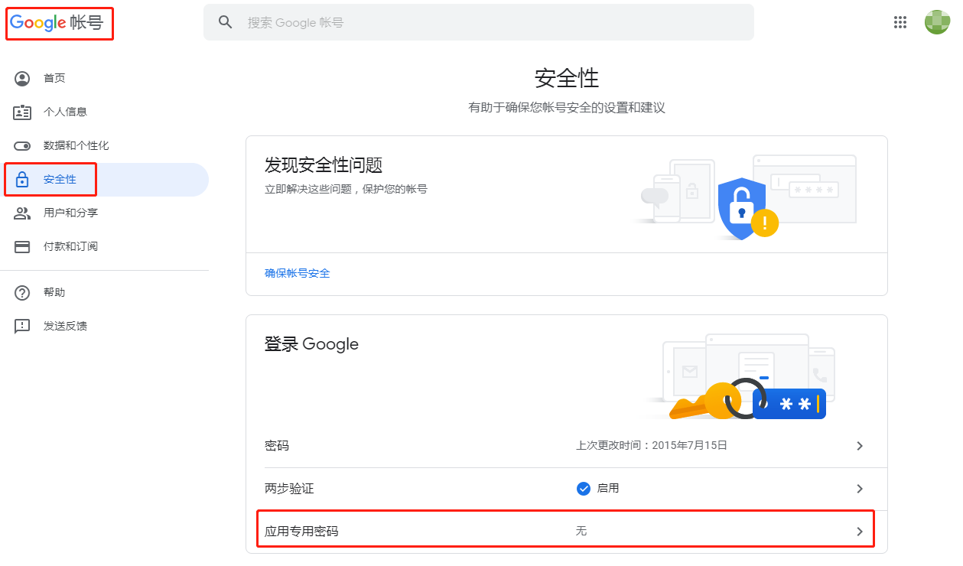This screenshot has height=566, width=963.
Task: Expand the 应用专用密码 row chevron
Action: 860,531
